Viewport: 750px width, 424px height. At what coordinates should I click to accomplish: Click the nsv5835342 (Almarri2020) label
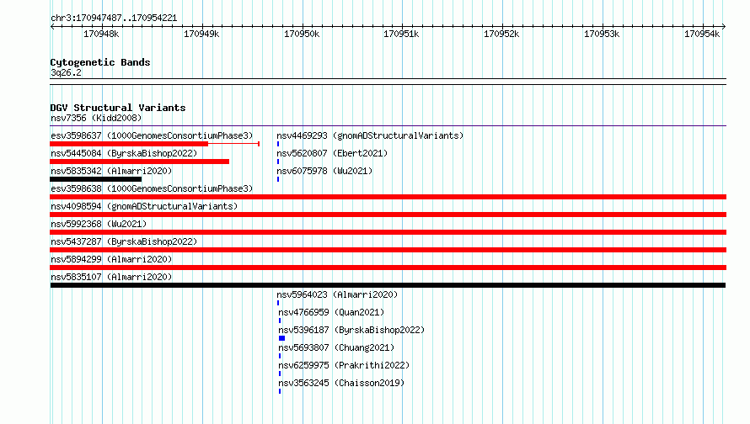[x=111, y=171]
